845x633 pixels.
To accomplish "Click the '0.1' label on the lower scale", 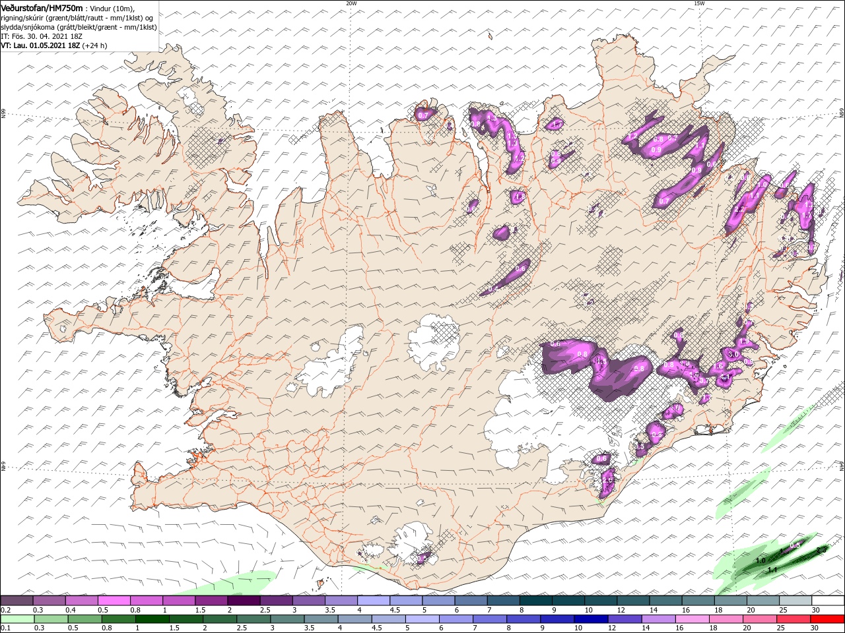I will coord(5,628).
